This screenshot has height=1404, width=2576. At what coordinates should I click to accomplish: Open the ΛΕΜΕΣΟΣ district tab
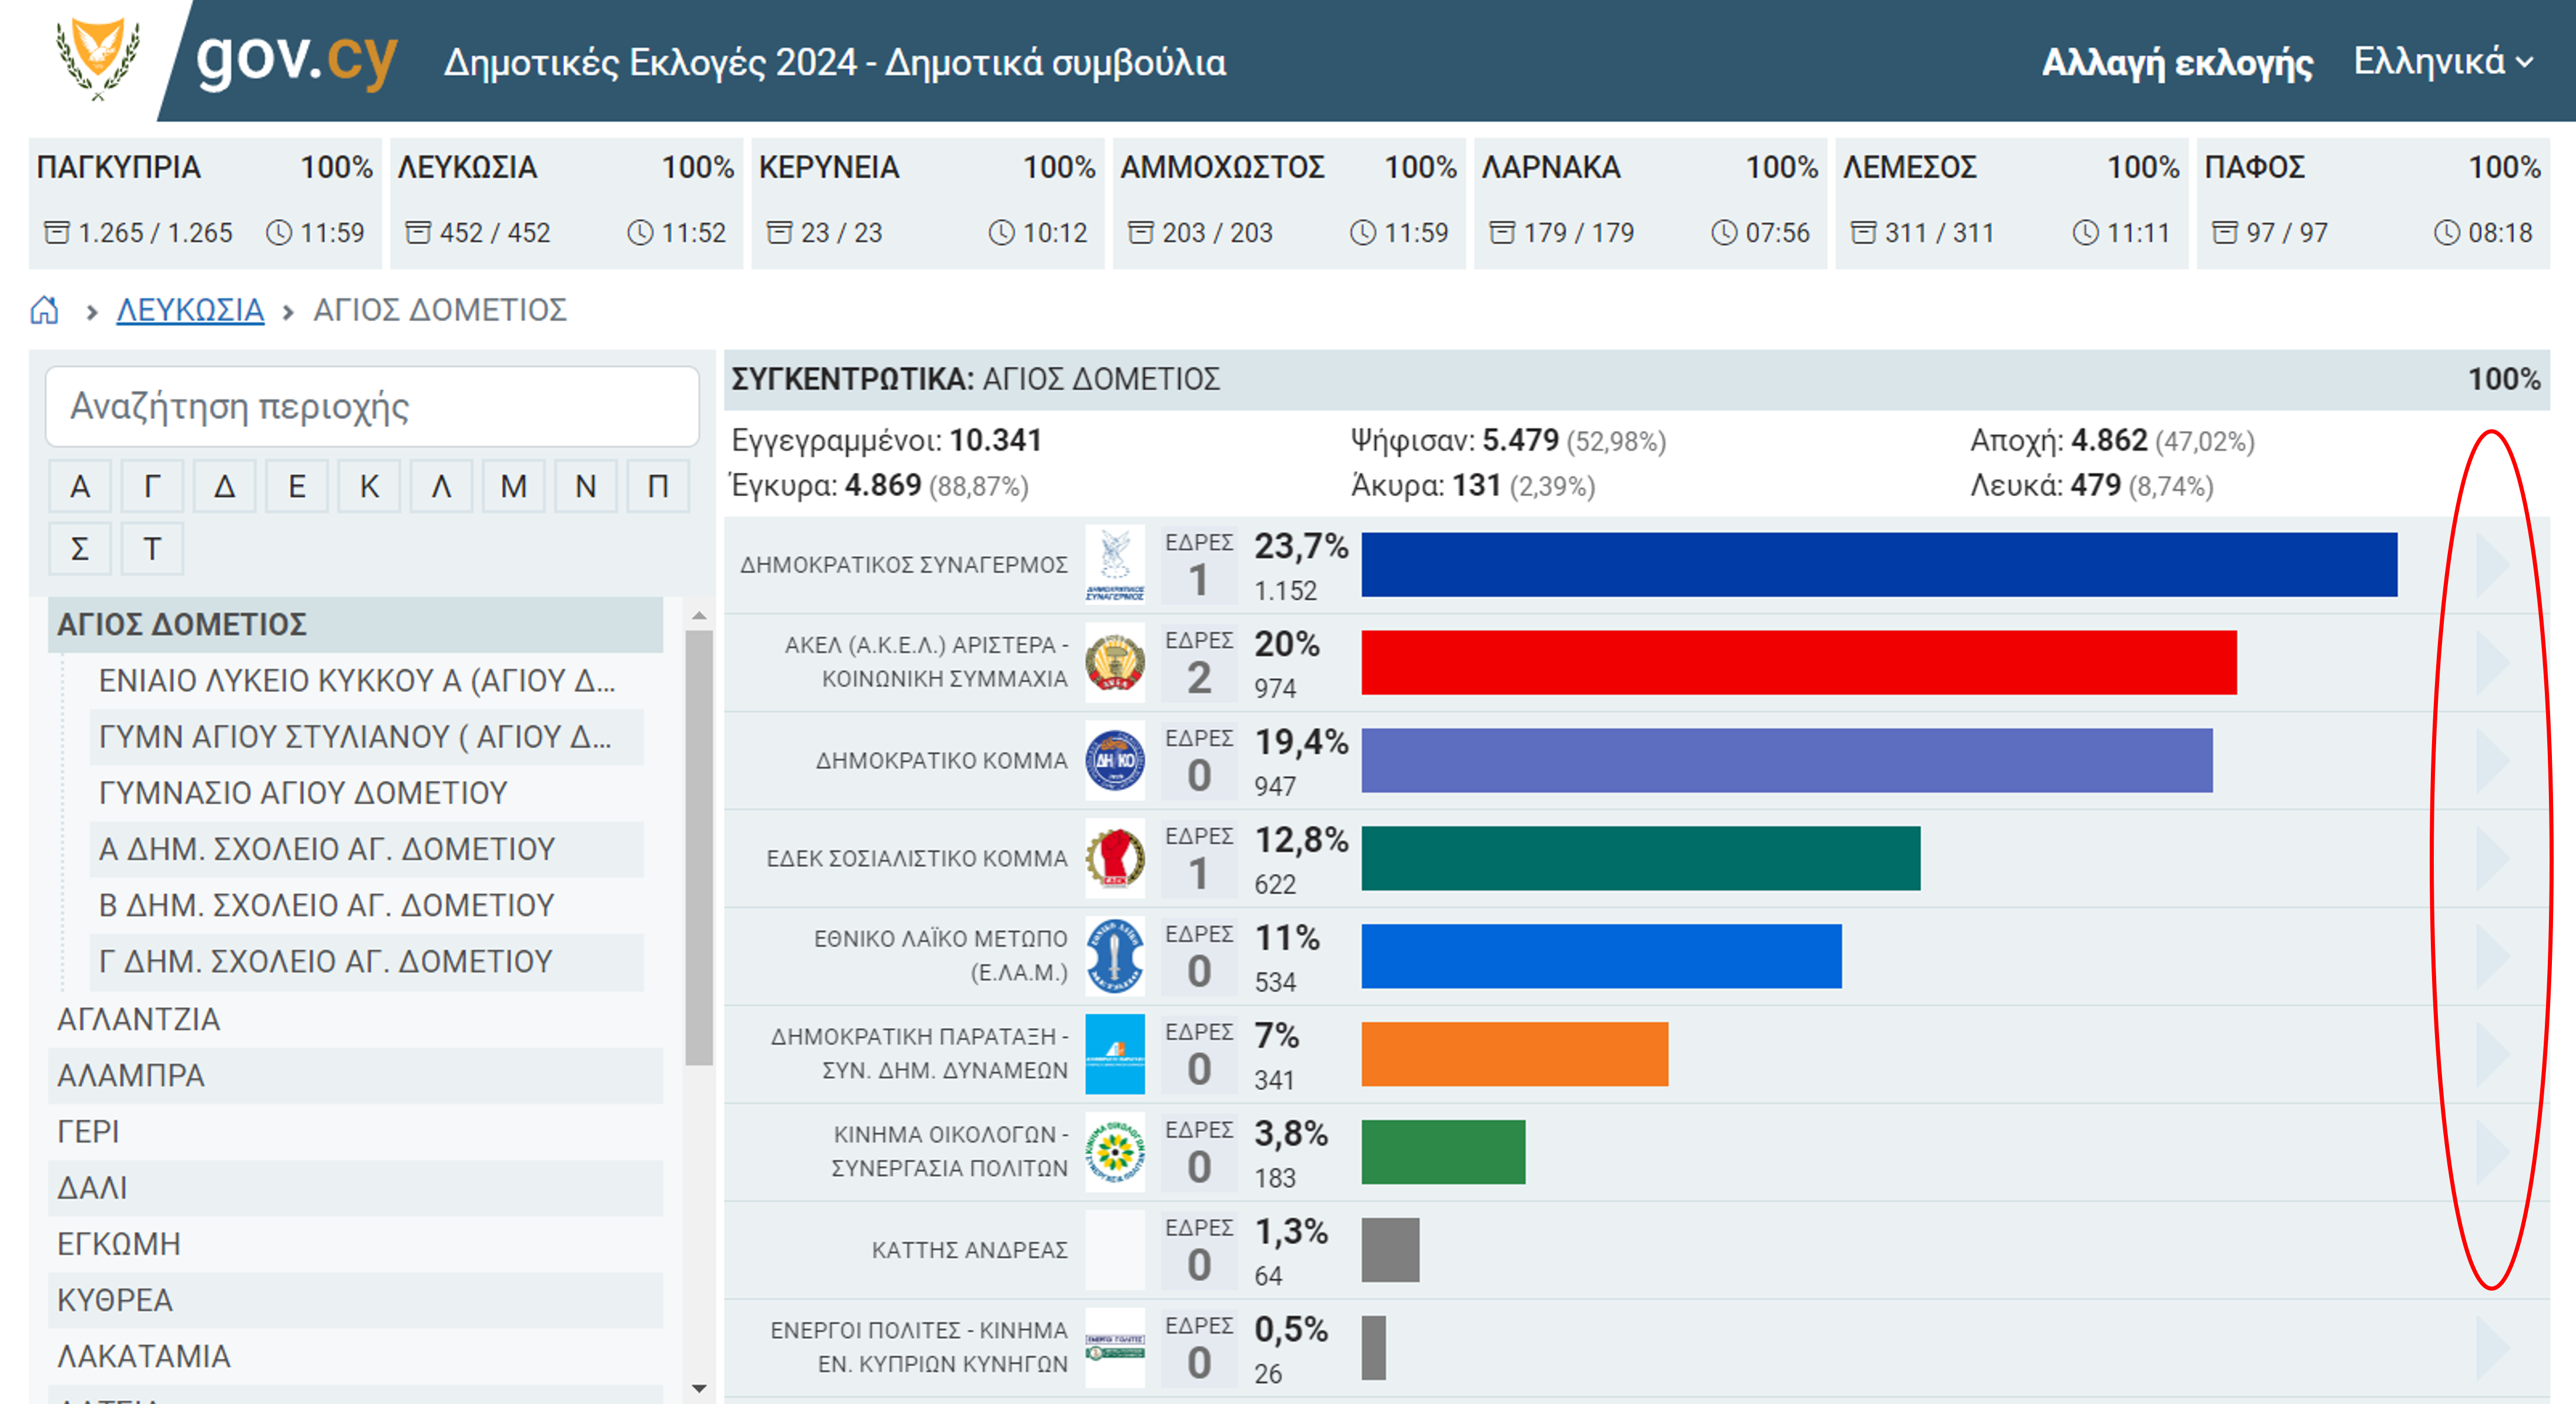tap(2012, 203)
